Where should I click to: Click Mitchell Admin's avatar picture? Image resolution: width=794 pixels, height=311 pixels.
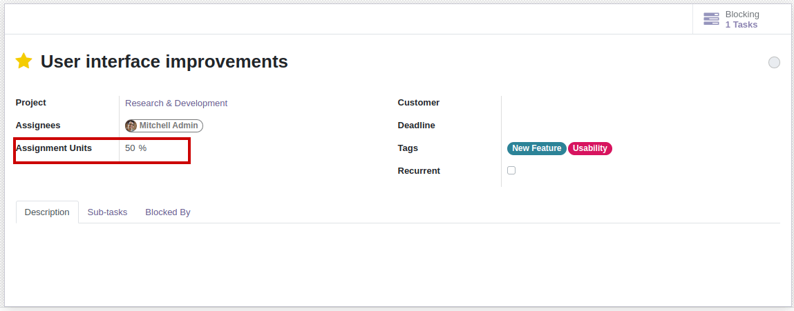pyautogui.click(x=131, y=126)
